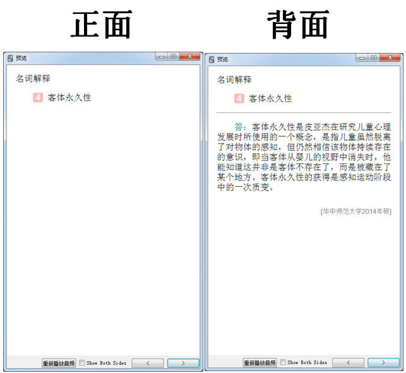Image resolution: width=406 pixels, height=373 pixels.
Task: Click '名词解释' label in left window
Action: 33,78
